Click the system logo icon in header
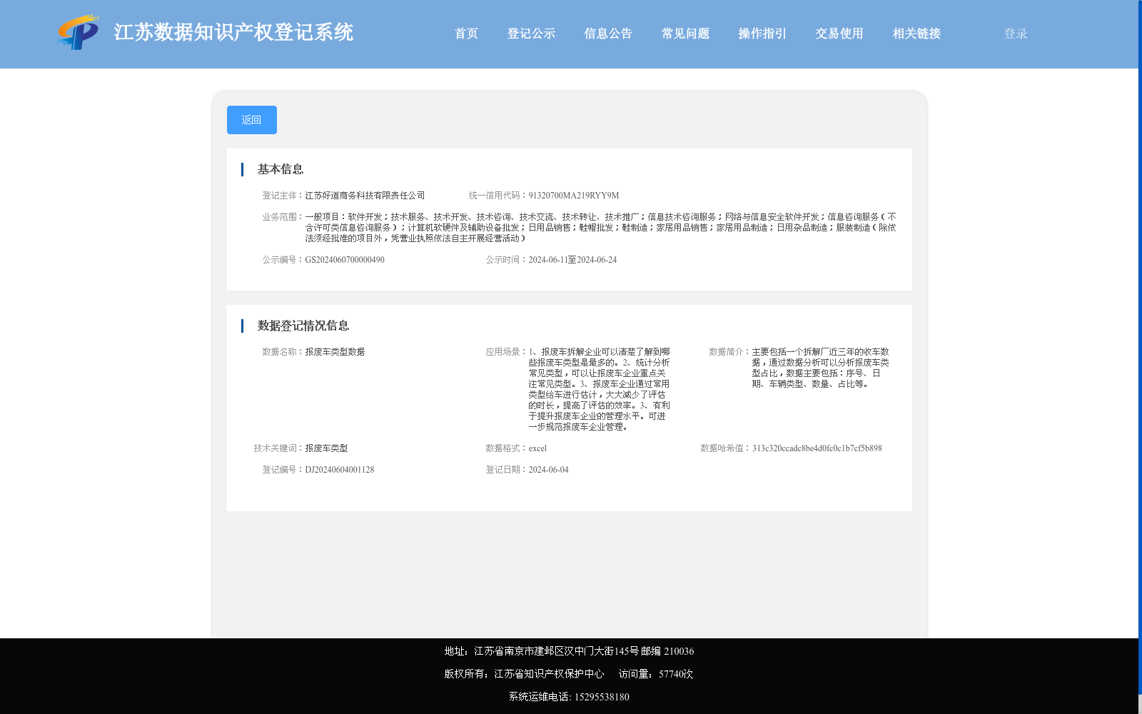 point(79,32)
